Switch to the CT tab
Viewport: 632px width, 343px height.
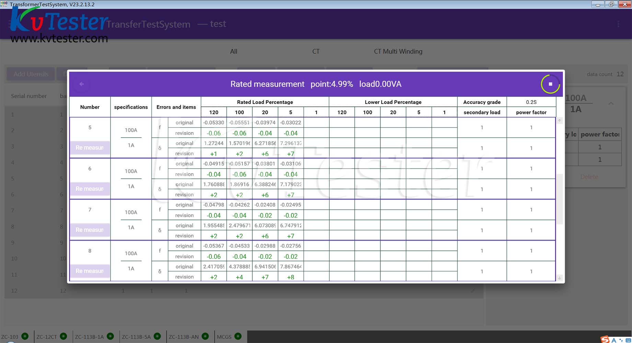click(x=316, y=51)
